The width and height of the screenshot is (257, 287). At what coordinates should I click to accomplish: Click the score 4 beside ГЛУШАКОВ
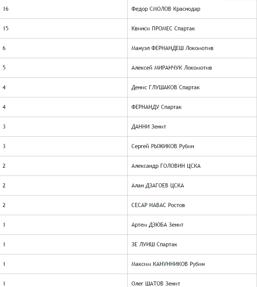tap(64, 87)
